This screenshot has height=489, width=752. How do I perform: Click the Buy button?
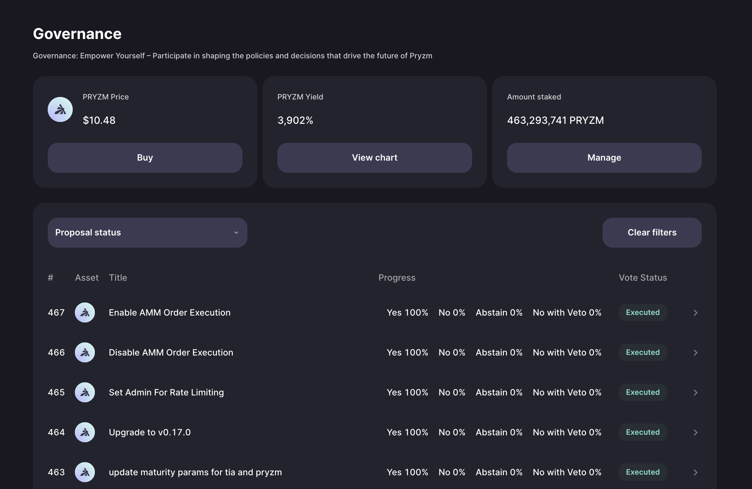(x=145, y=157)
